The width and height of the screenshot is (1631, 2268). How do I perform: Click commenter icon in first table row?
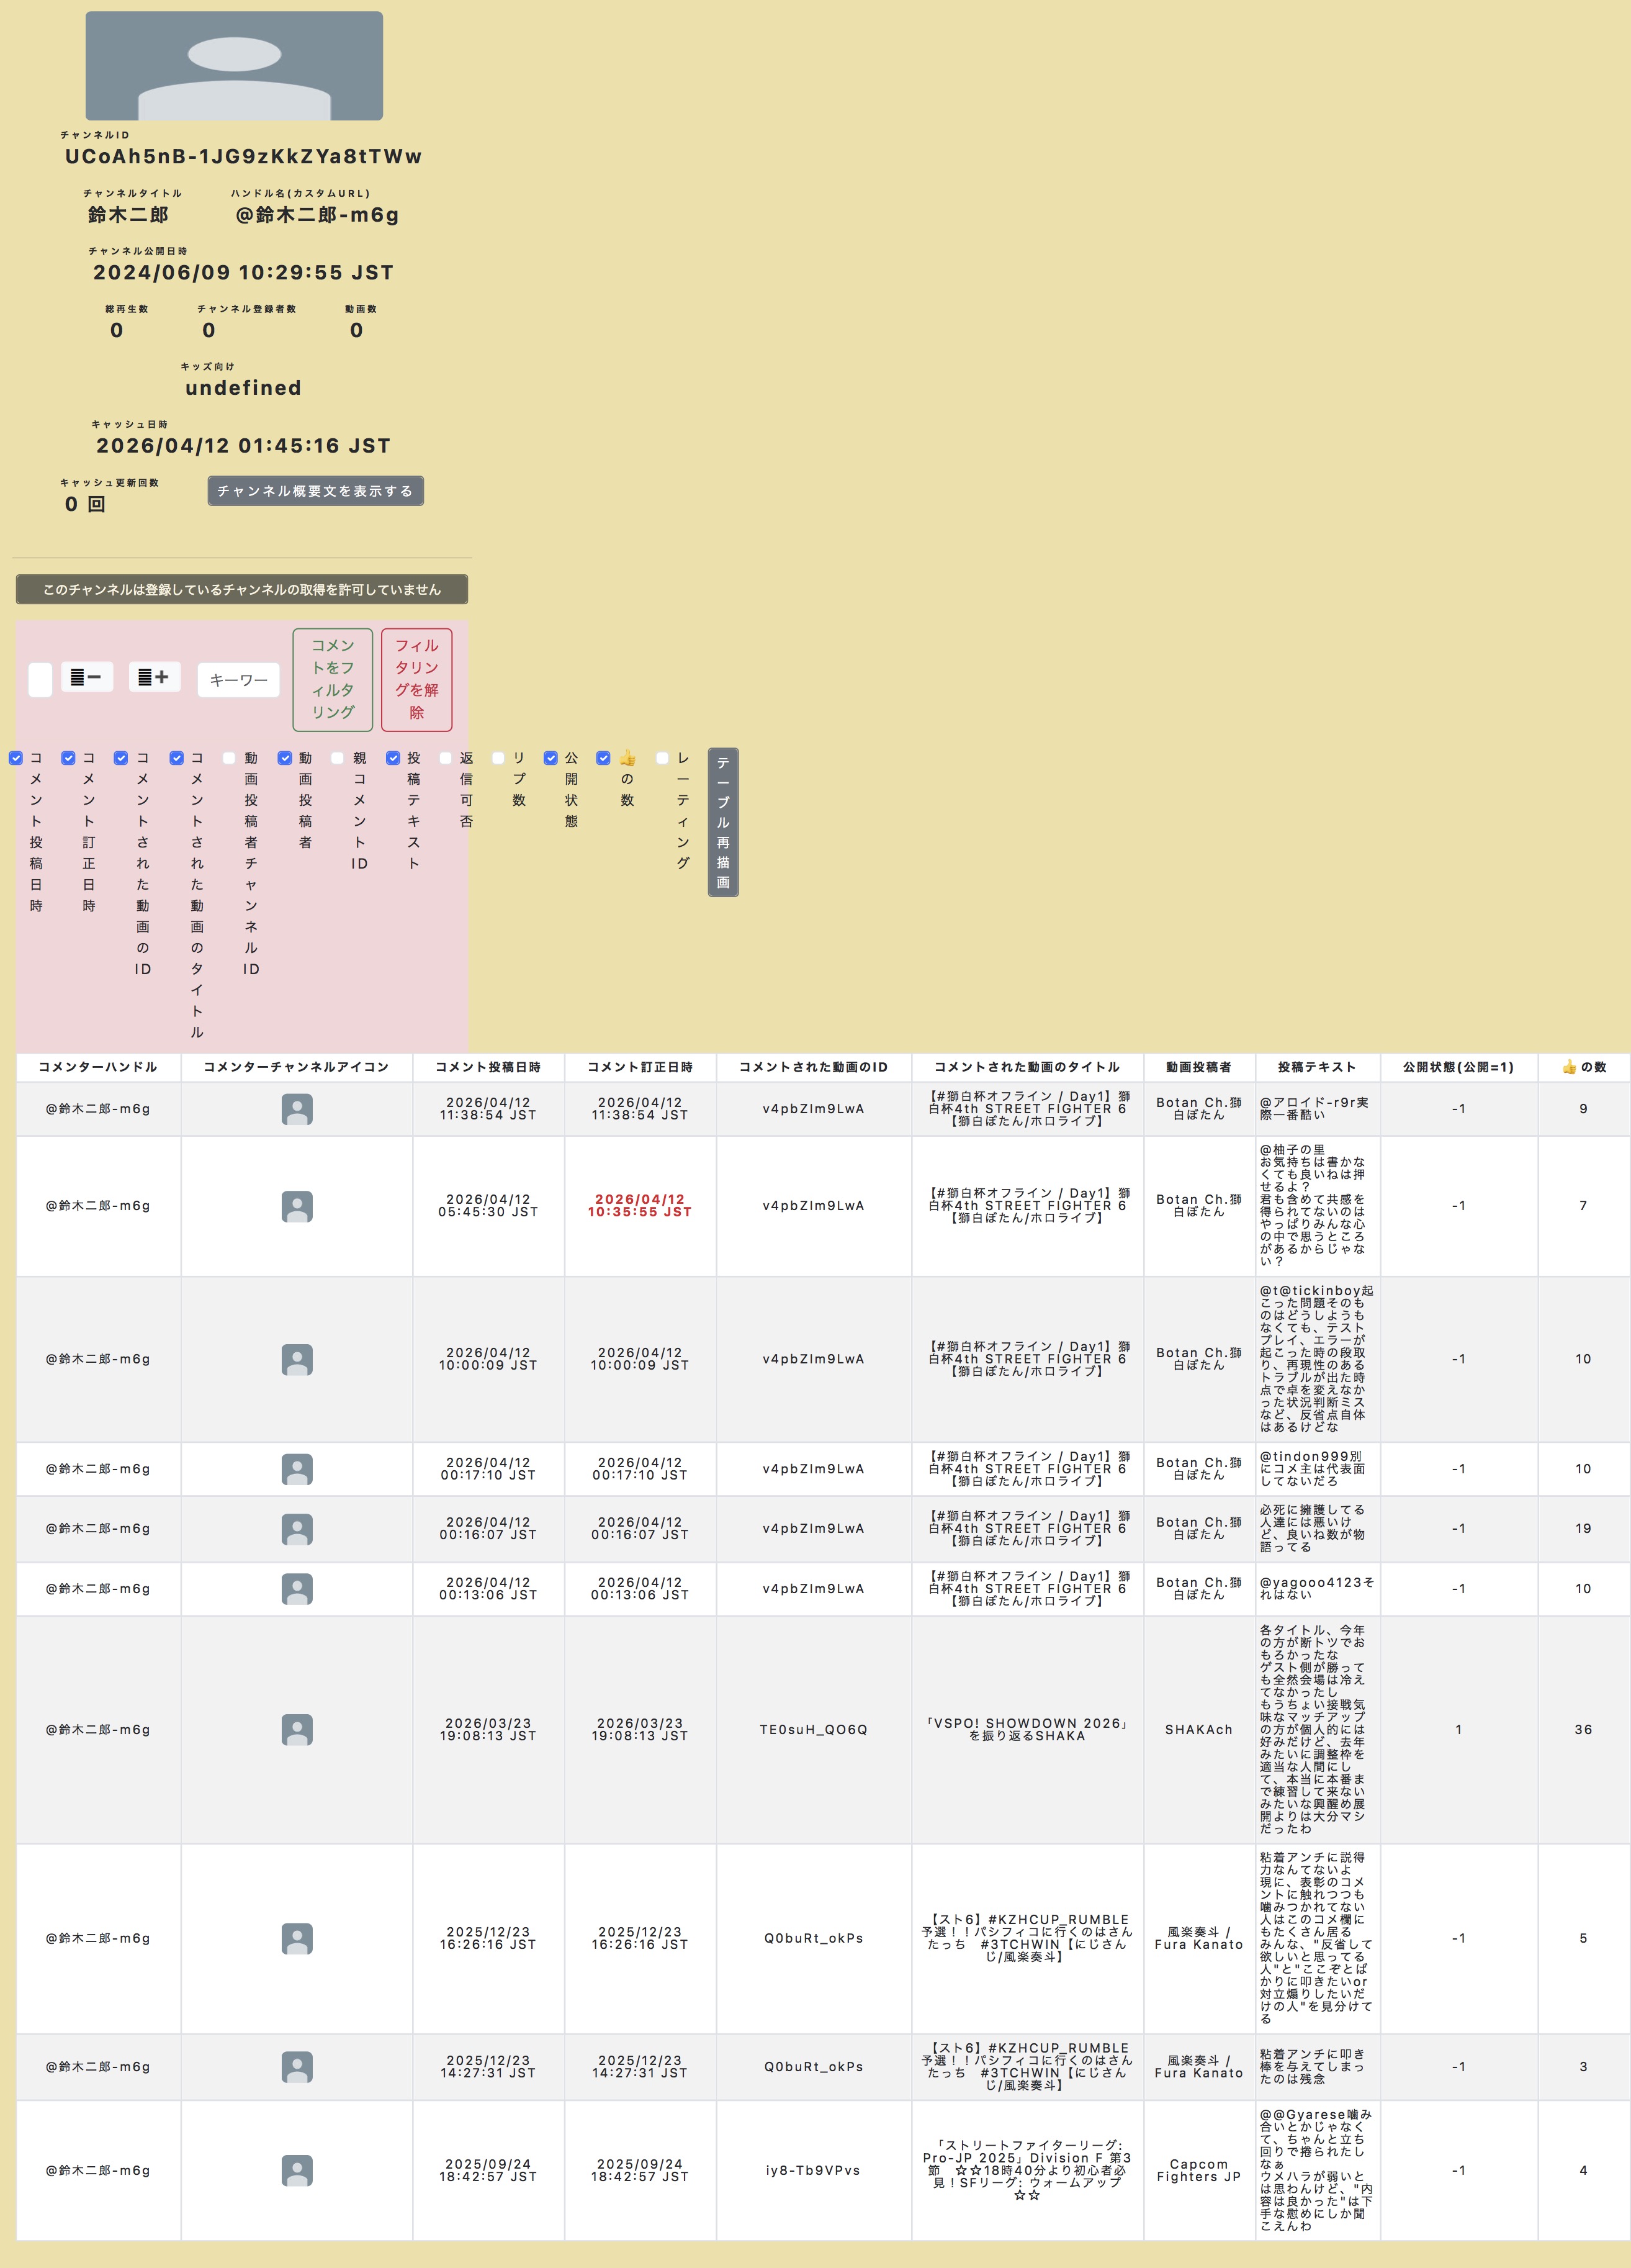coord(297,1109)
